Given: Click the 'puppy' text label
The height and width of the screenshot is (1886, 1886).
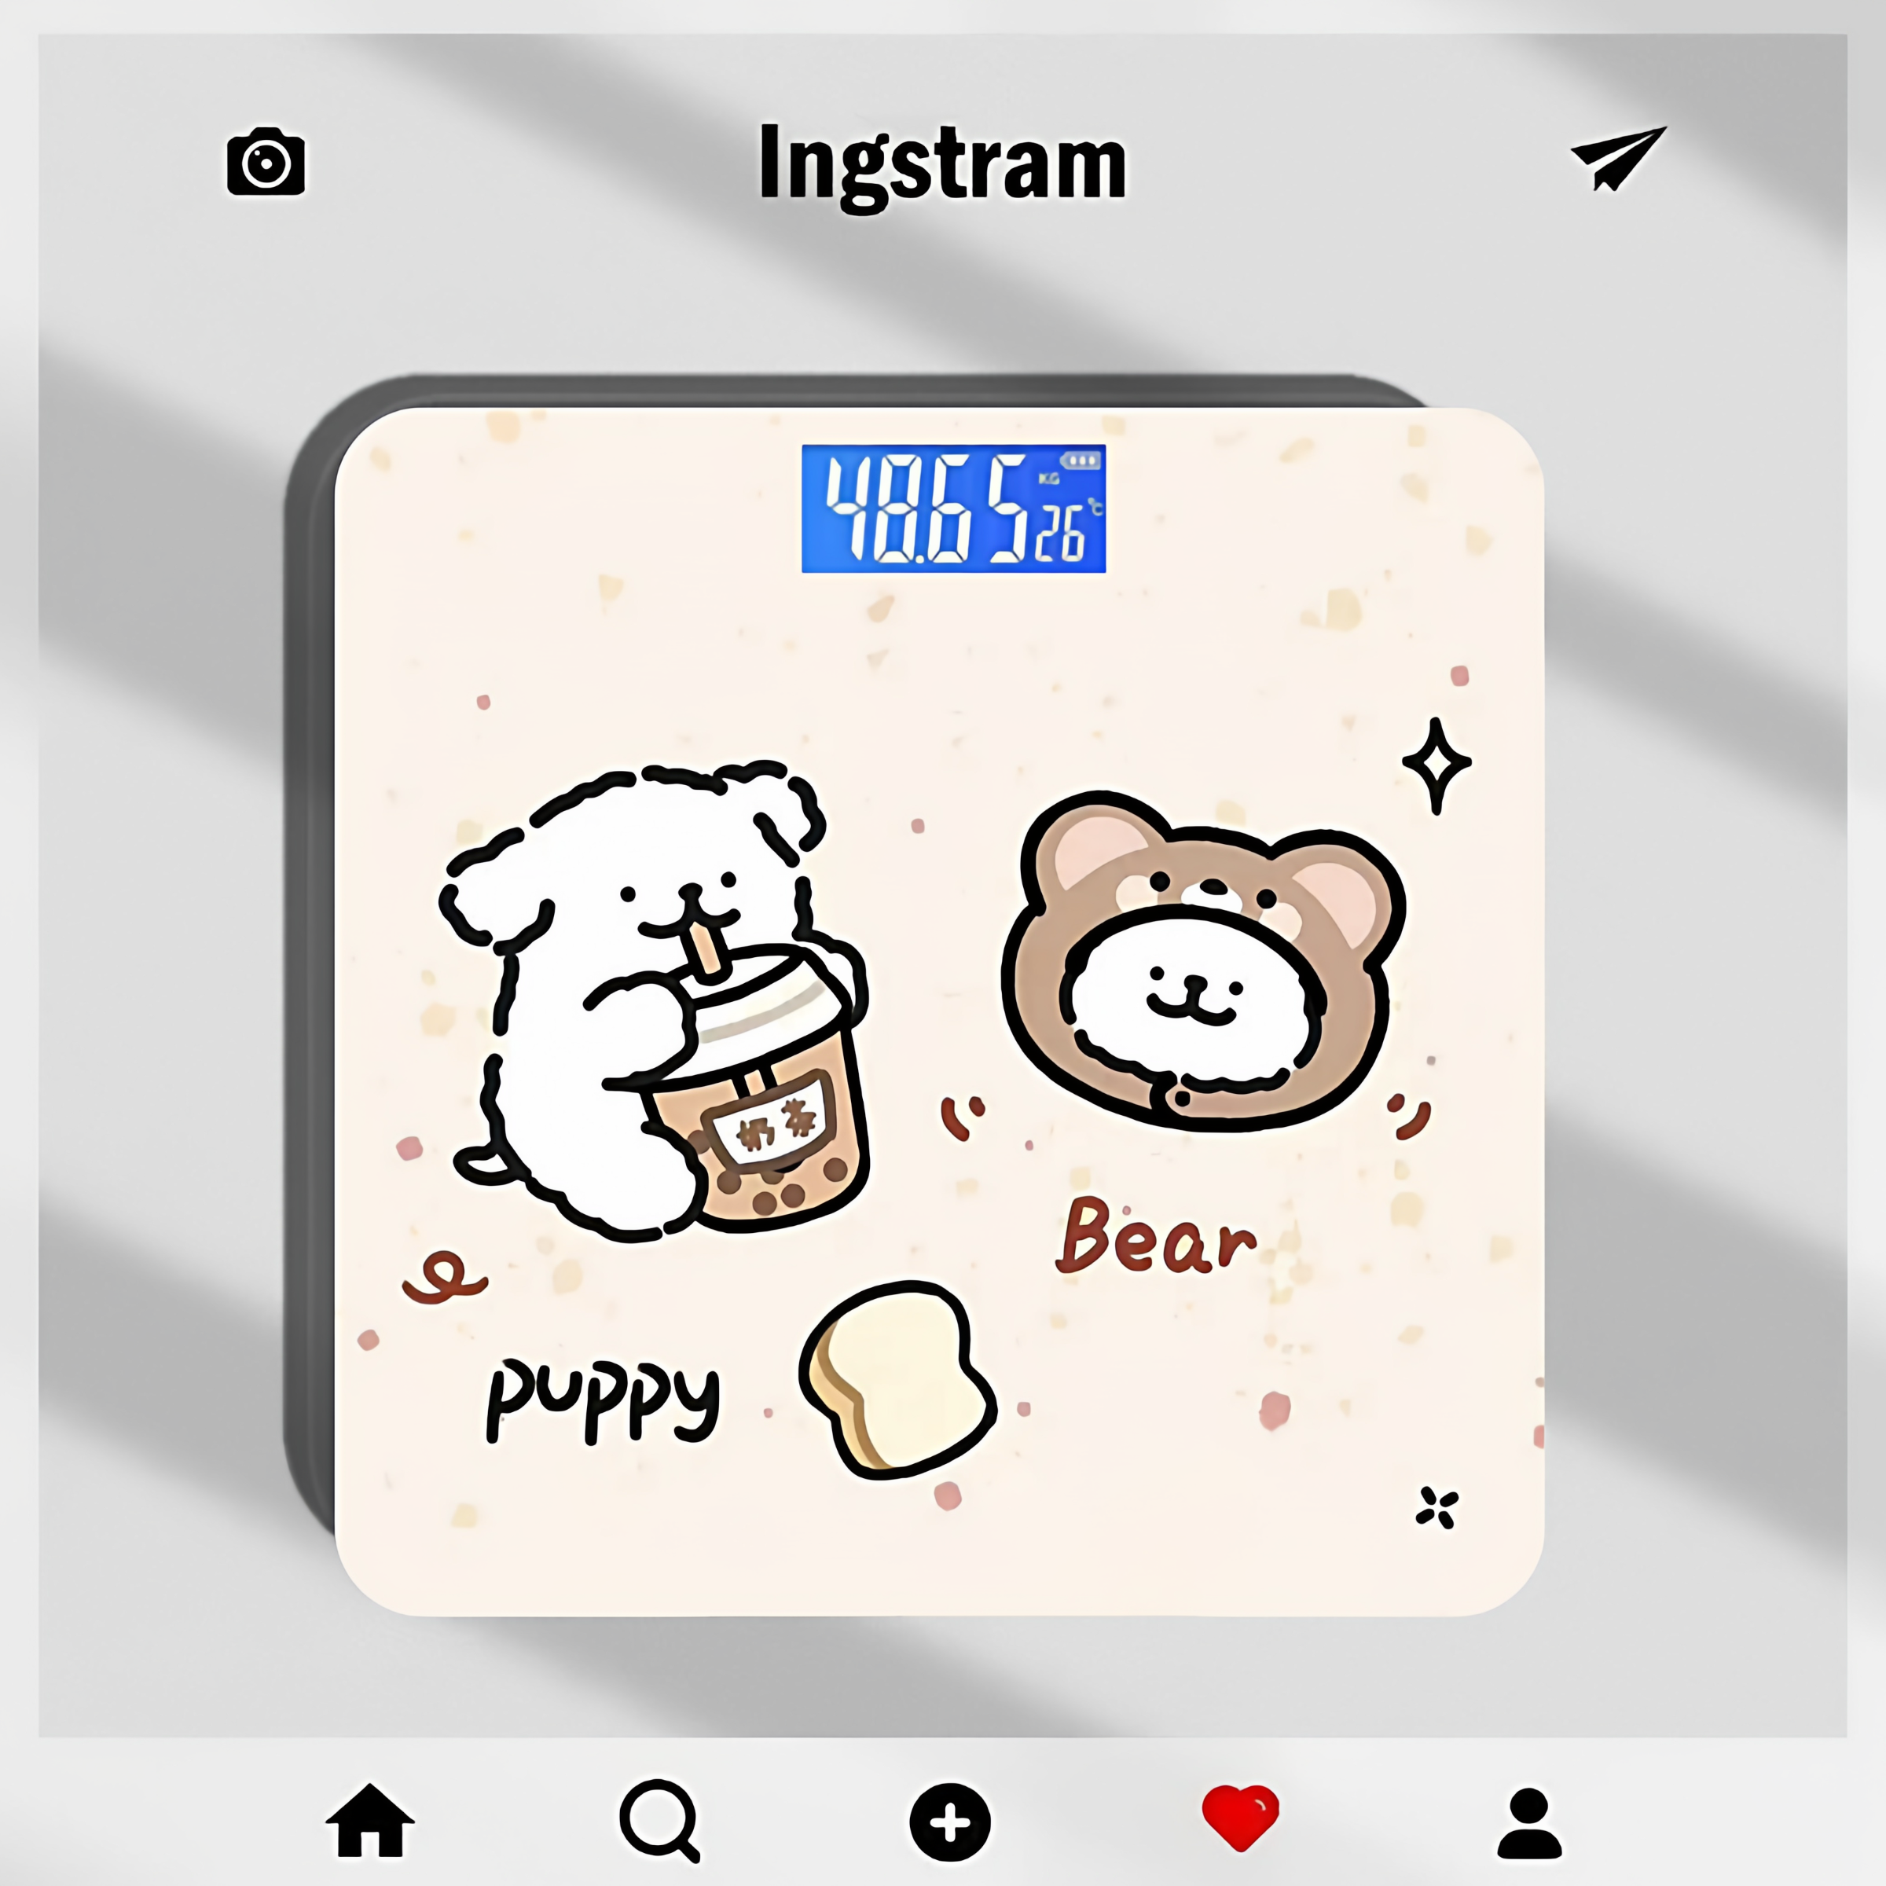Looking at the screenshot, I should tap(604, 1397).
